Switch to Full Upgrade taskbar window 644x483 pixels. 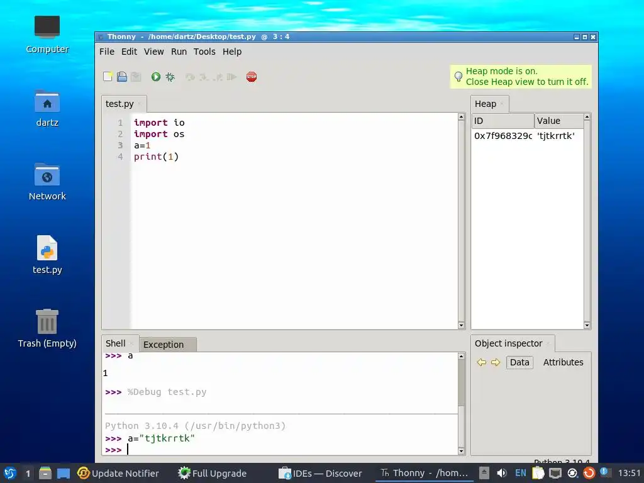pos(212,473)
